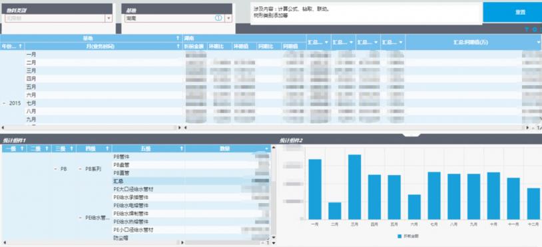Click the selected-count badge in 基地 filter
The height and width of the screenshot is (247, 542).
coord(218,19)
